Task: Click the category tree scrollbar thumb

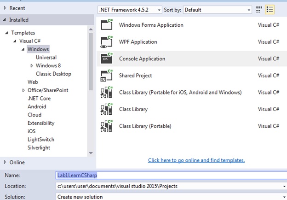Action: (x=91, y=61)
